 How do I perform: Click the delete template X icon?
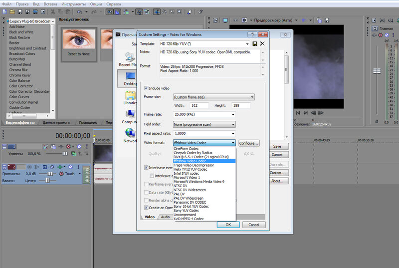pyautogui.click(x=262, y=44)
